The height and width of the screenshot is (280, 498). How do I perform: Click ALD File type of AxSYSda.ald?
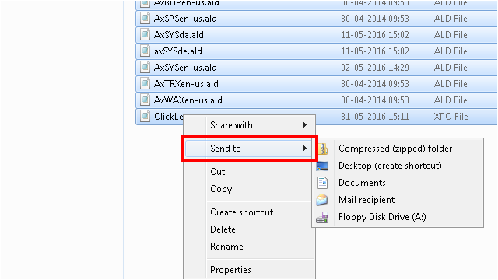click(x=451, y=35)
